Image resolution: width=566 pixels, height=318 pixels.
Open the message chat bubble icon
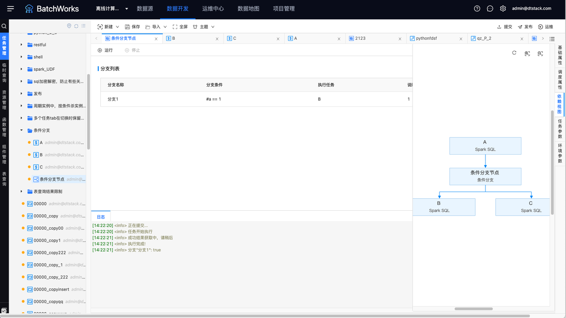click(490, 8)
